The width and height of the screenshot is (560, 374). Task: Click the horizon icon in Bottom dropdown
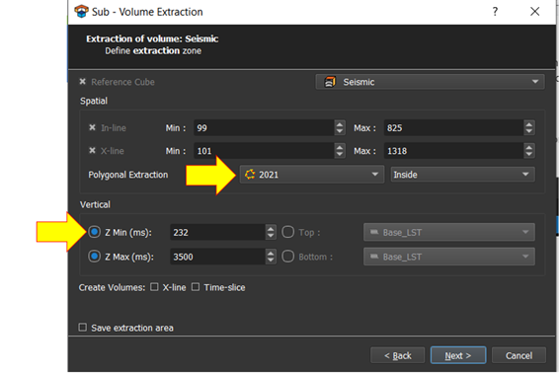pyautogui.click(x=374, y=257)
